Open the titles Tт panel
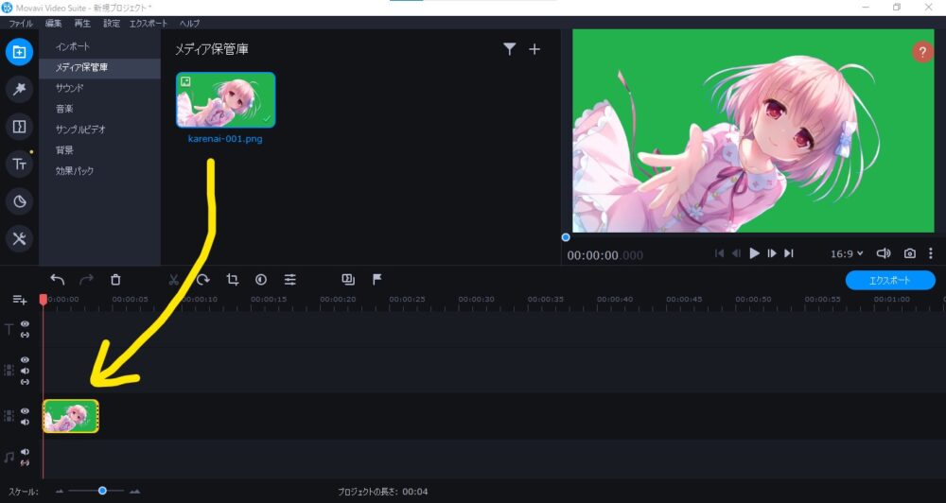 coord(19,165)
